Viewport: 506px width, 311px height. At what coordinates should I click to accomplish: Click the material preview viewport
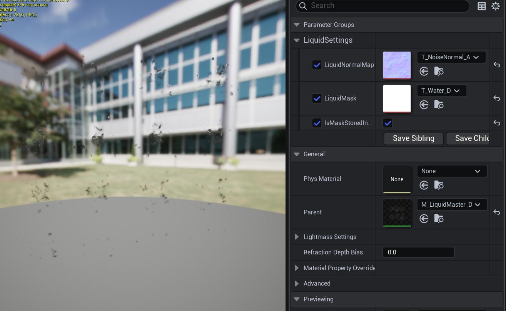click(143, 155)
